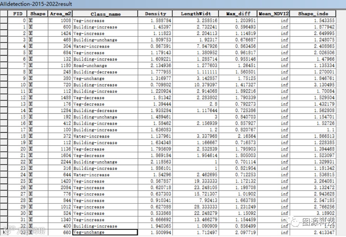346x237 pixels.
Task: Click the Area_m2 cell showing 600
Action: pyautogui.click(x=60, y=27)
